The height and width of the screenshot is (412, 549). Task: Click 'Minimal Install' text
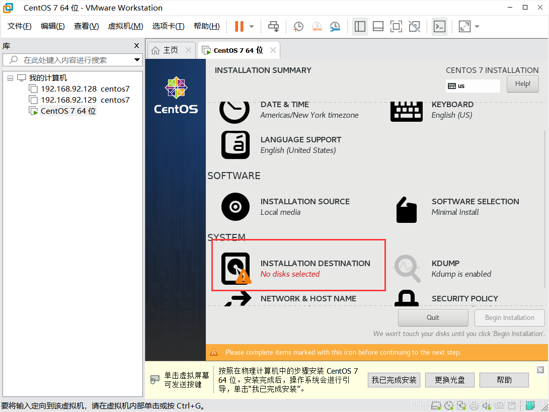point(455,212)
